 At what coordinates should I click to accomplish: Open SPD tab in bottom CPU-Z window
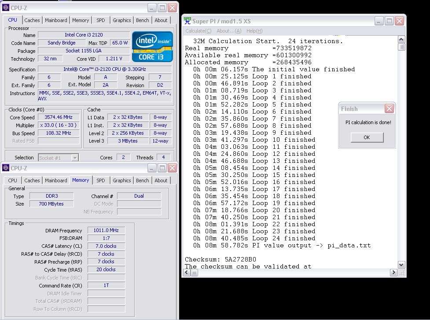click(x=101, y=180)
